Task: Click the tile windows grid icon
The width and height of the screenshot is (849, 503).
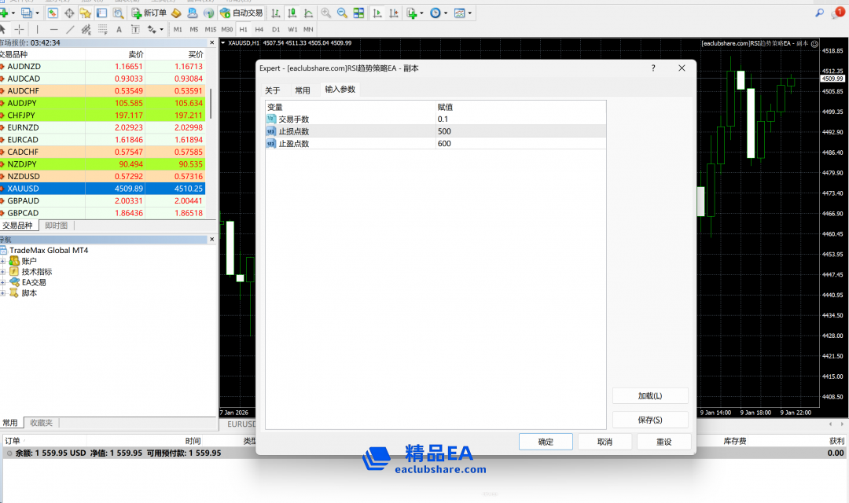Action: pyautogui.click(x=358, y=13)
